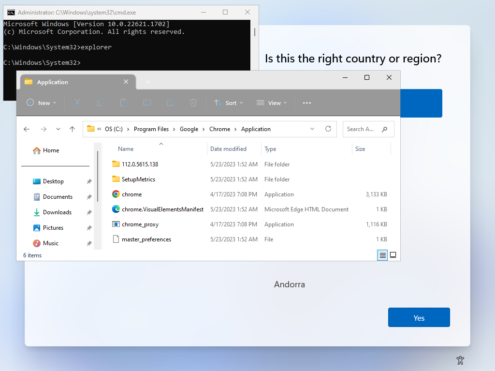
Task: Open chrome.VisualElementsManifest Edge document
Action: pyautogui.click(x=162, y=209)
